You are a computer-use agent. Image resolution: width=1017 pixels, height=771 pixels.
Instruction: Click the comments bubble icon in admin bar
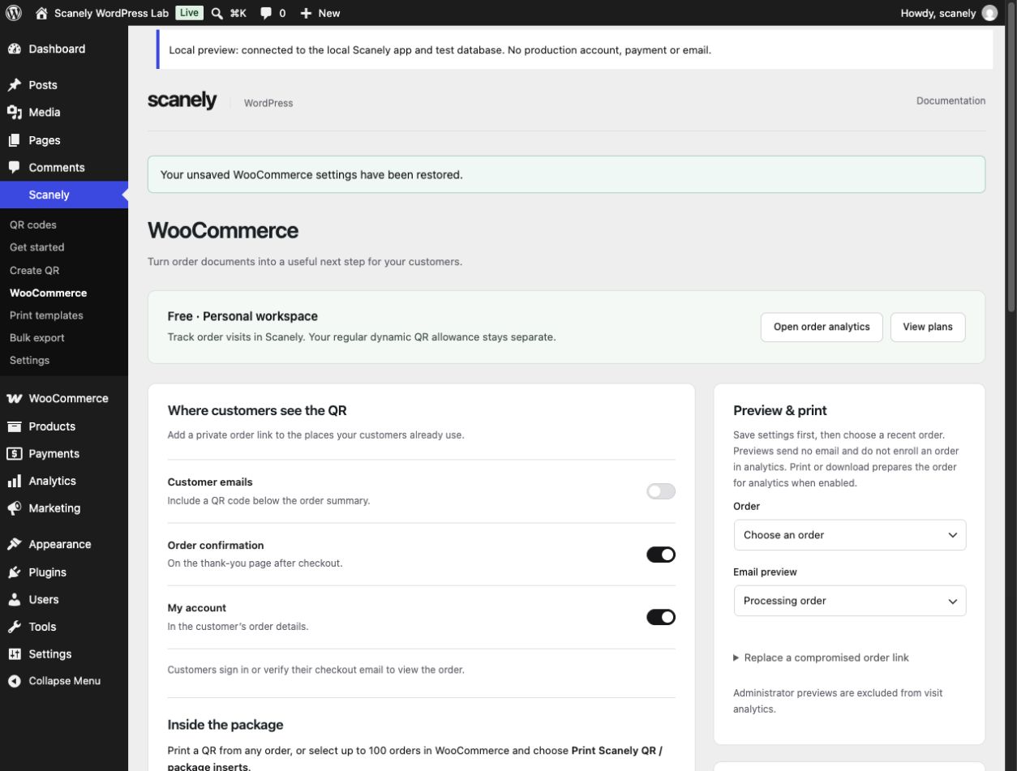click(x=266, y=13)
